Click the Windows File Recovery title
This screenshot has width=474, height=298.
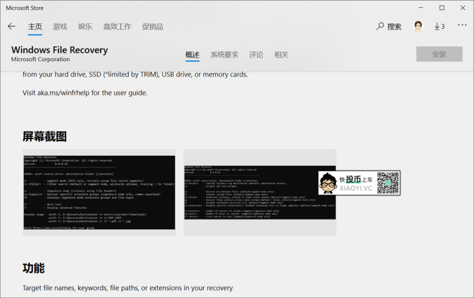[59, 50]
